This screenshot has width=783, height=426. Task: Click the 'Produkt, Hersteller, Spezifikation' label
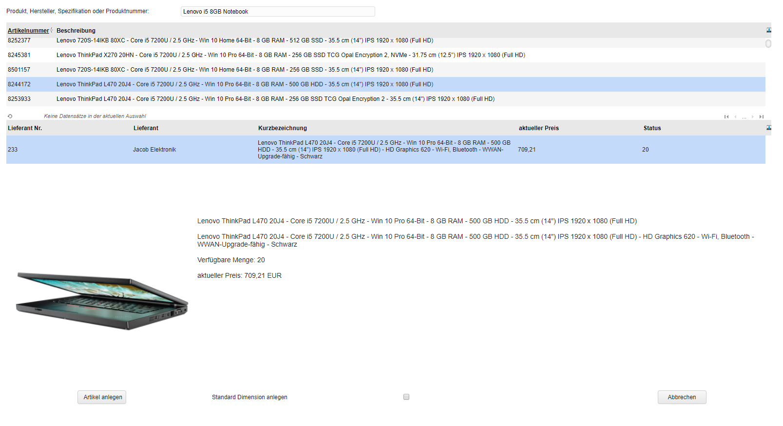click(x=77, y=11)
